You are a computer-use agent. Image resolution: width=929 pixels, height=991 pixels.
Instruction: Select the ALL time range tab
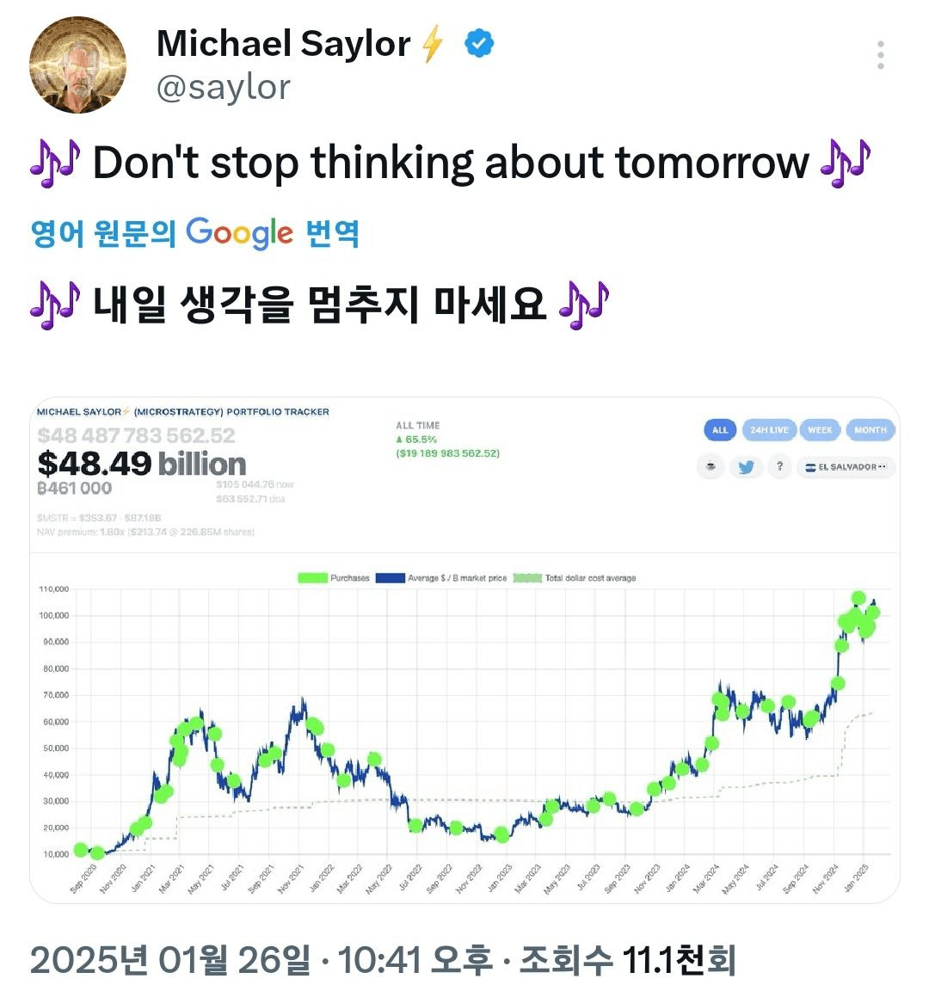(720, 430)
